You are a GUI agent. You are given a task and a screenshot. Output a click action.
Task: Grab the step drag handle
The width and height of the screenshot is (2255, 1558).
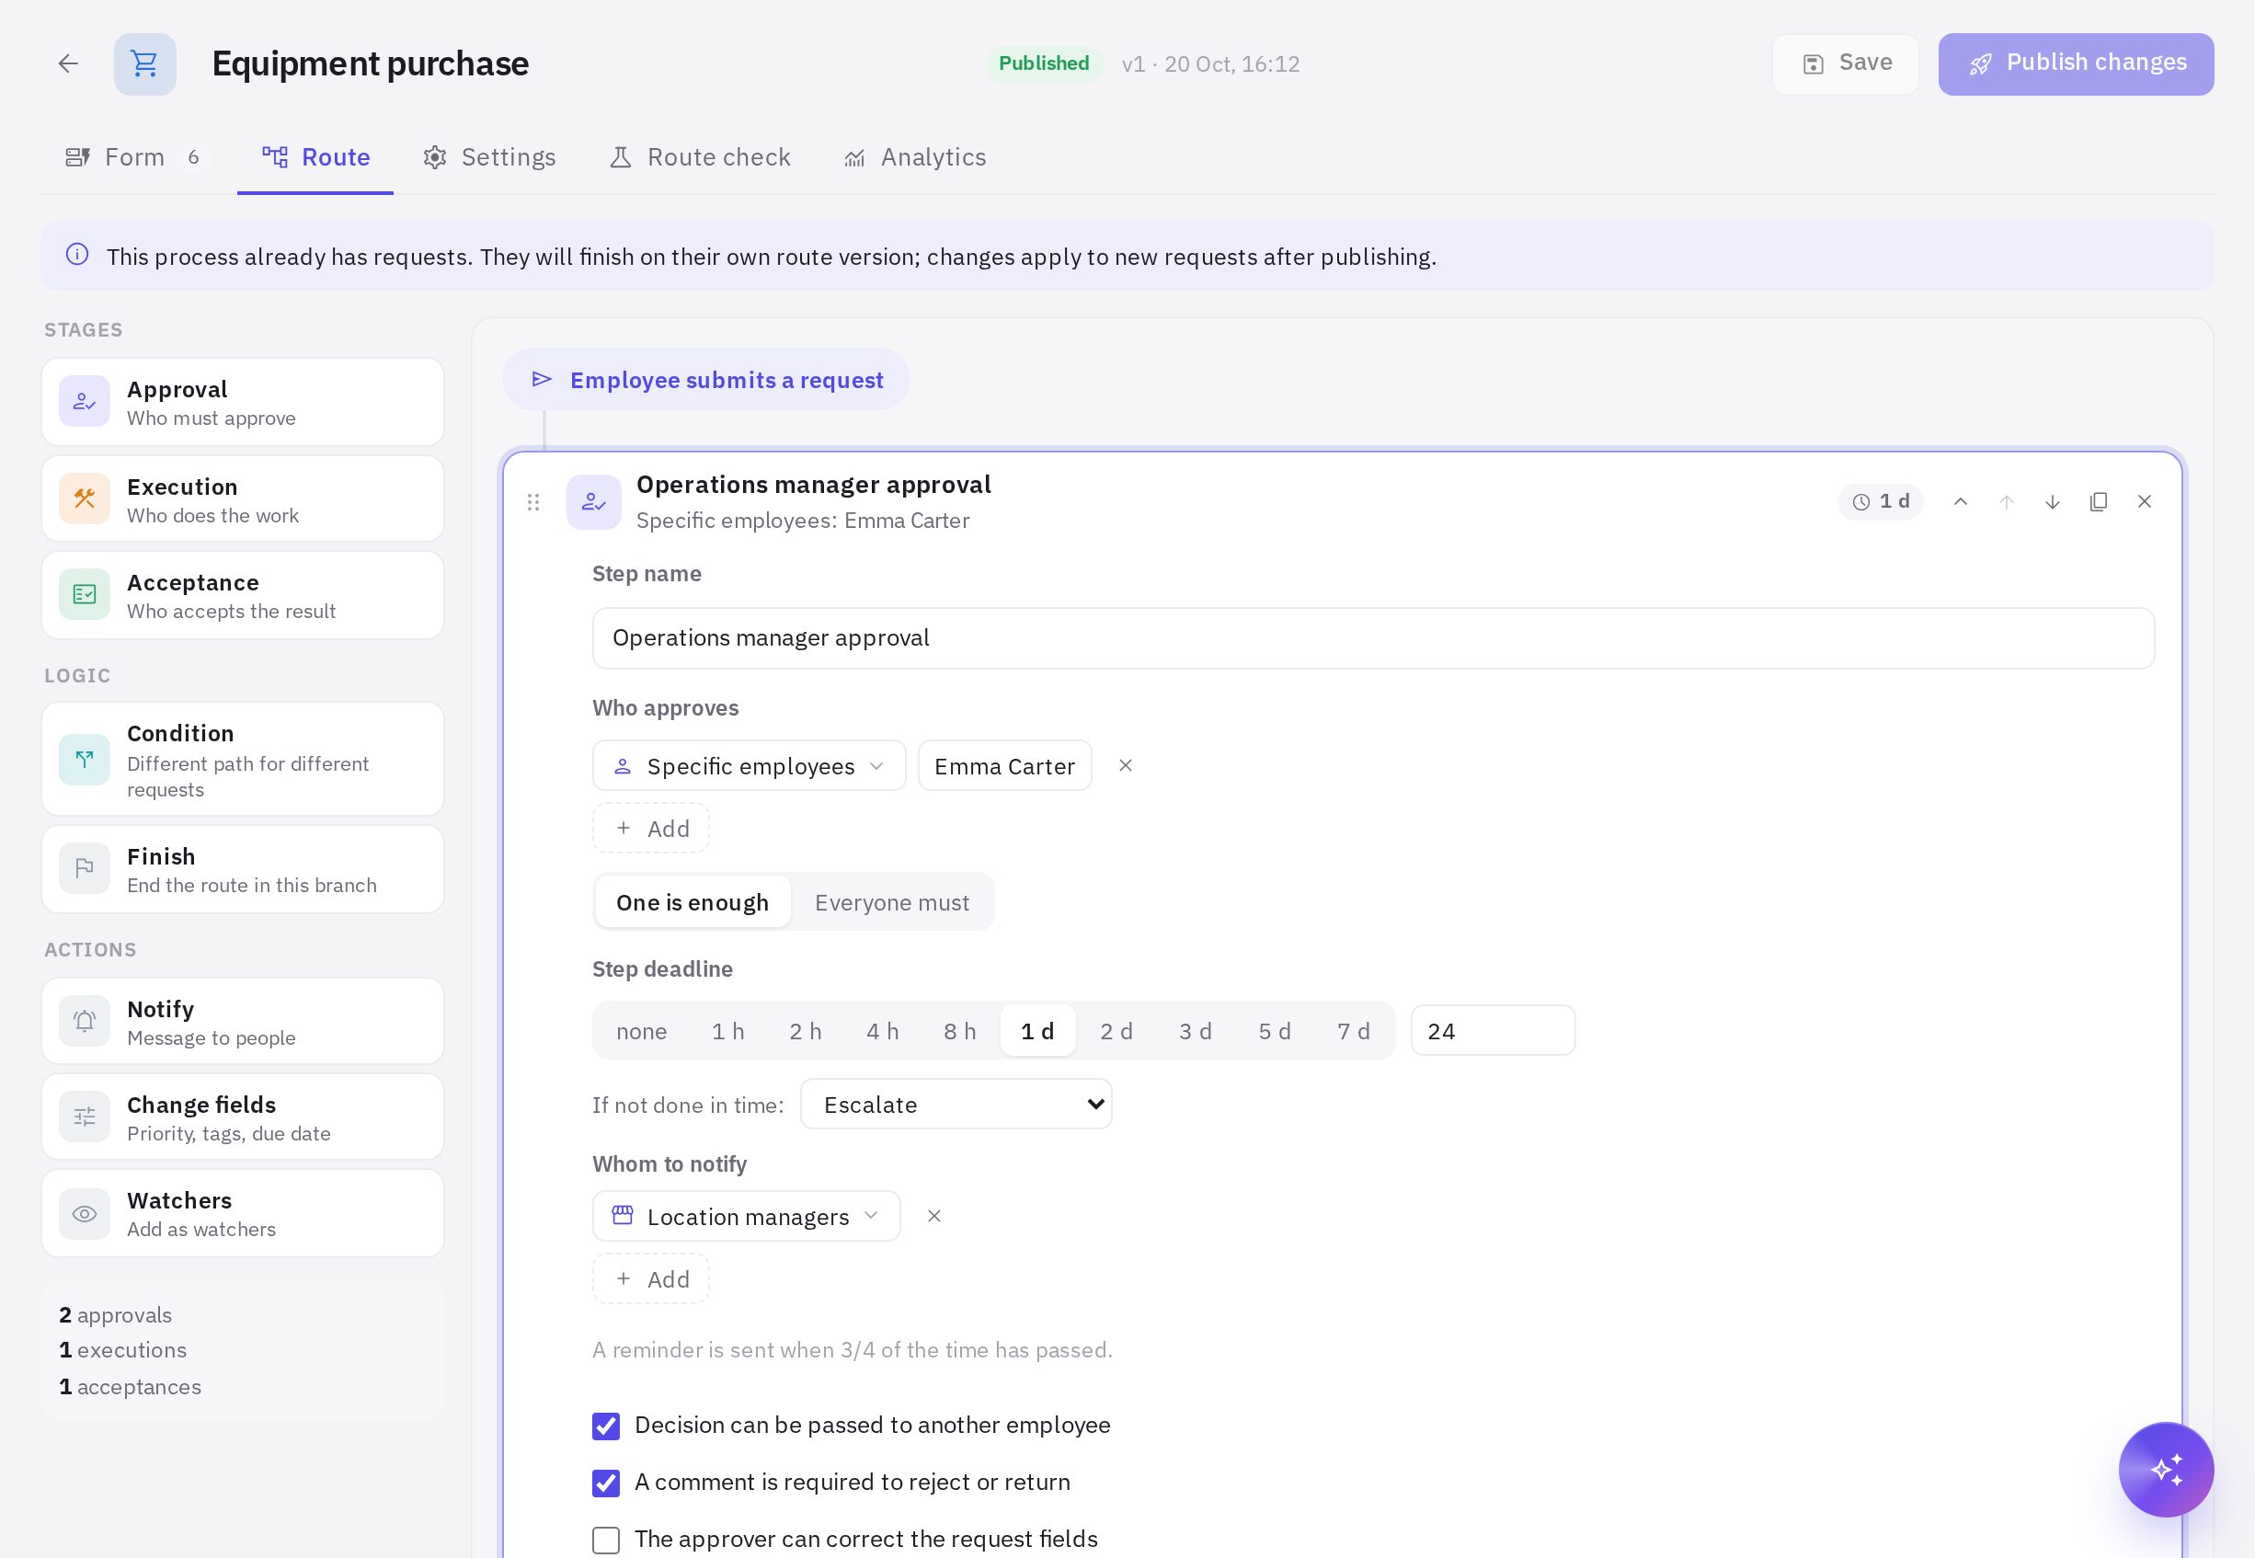[533, 502]
